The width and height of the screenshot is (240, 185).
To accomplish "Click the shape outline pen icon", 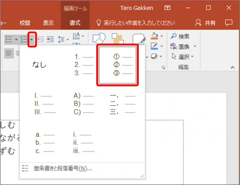I will pyautogui.click(x=154, y=46).
